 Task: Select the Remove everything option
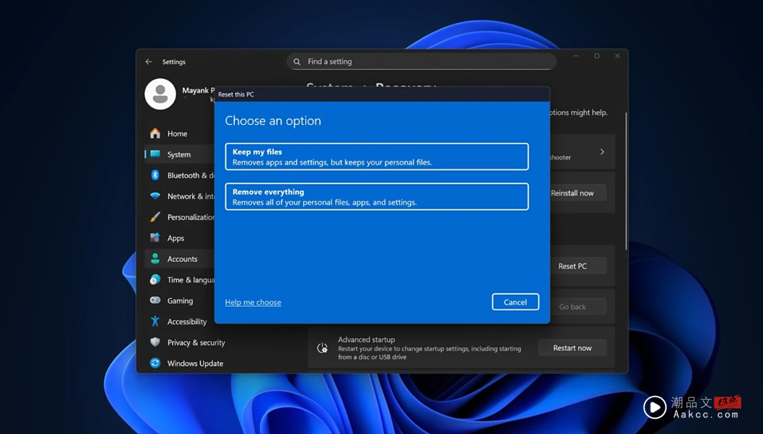376,196
